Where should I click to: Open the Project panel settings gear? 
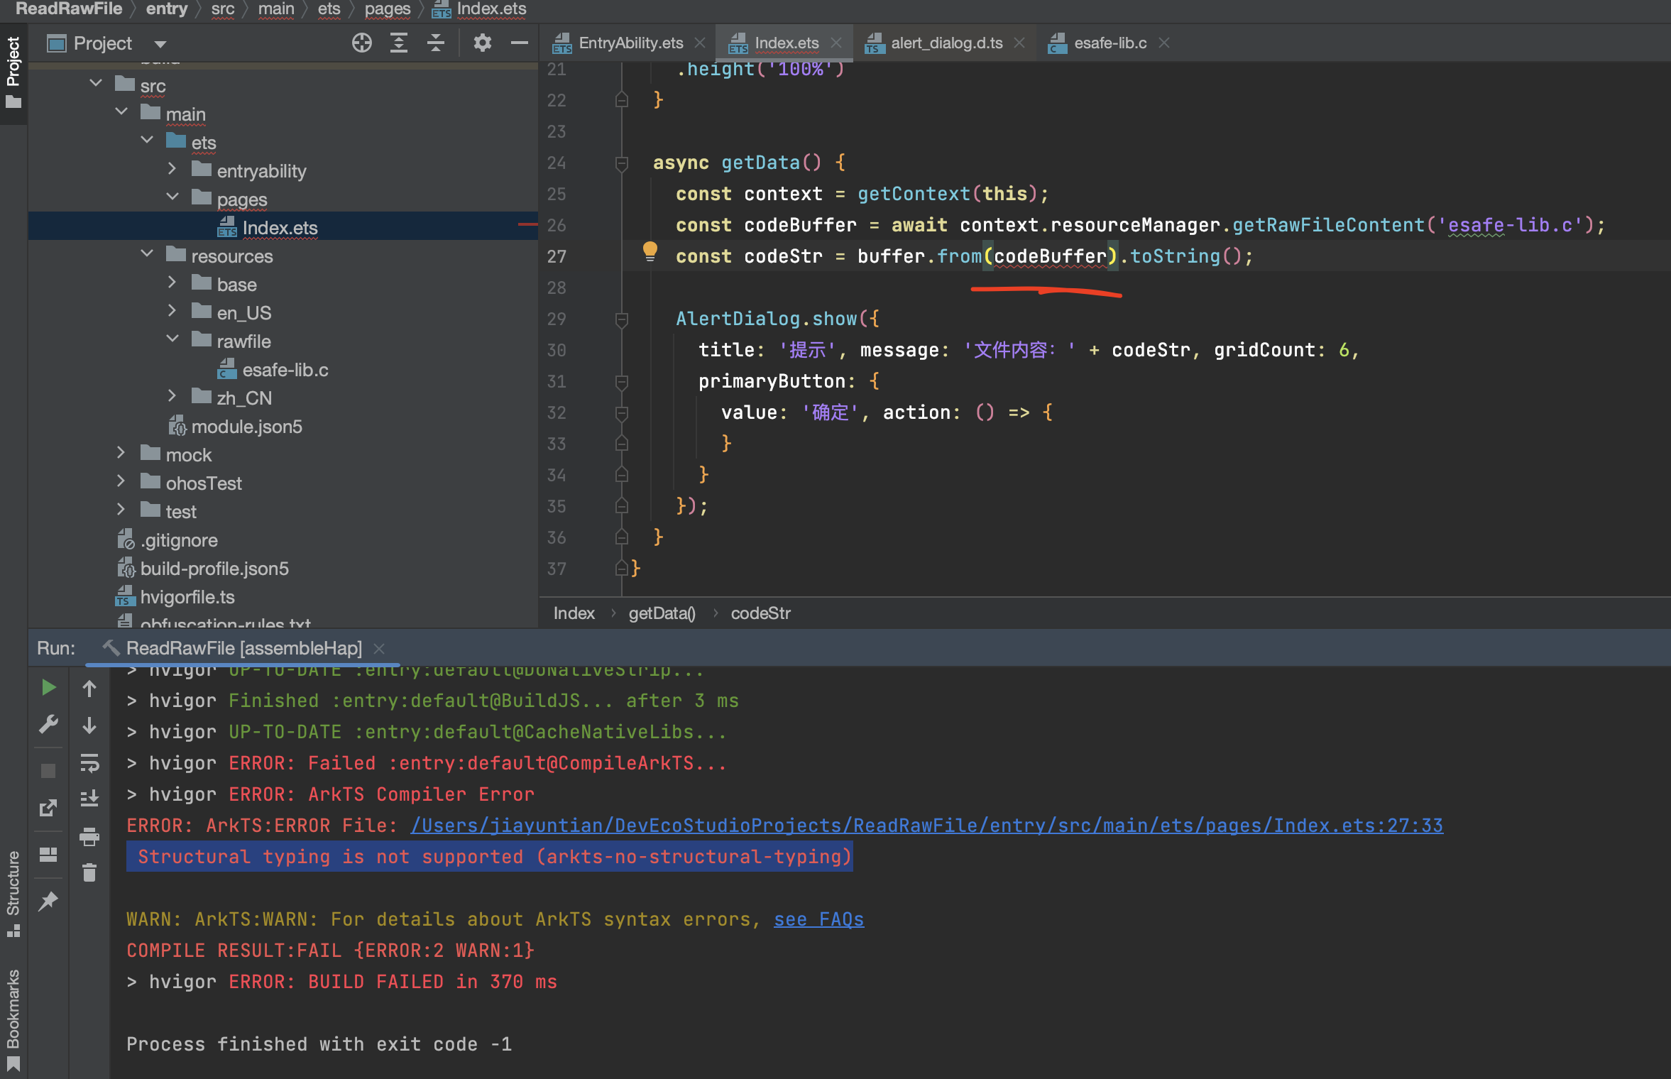483,43
